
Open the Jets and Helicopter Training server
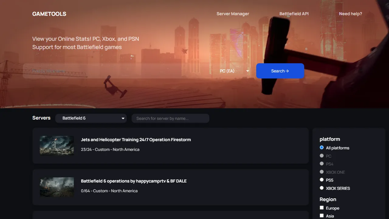pos(136,140)
